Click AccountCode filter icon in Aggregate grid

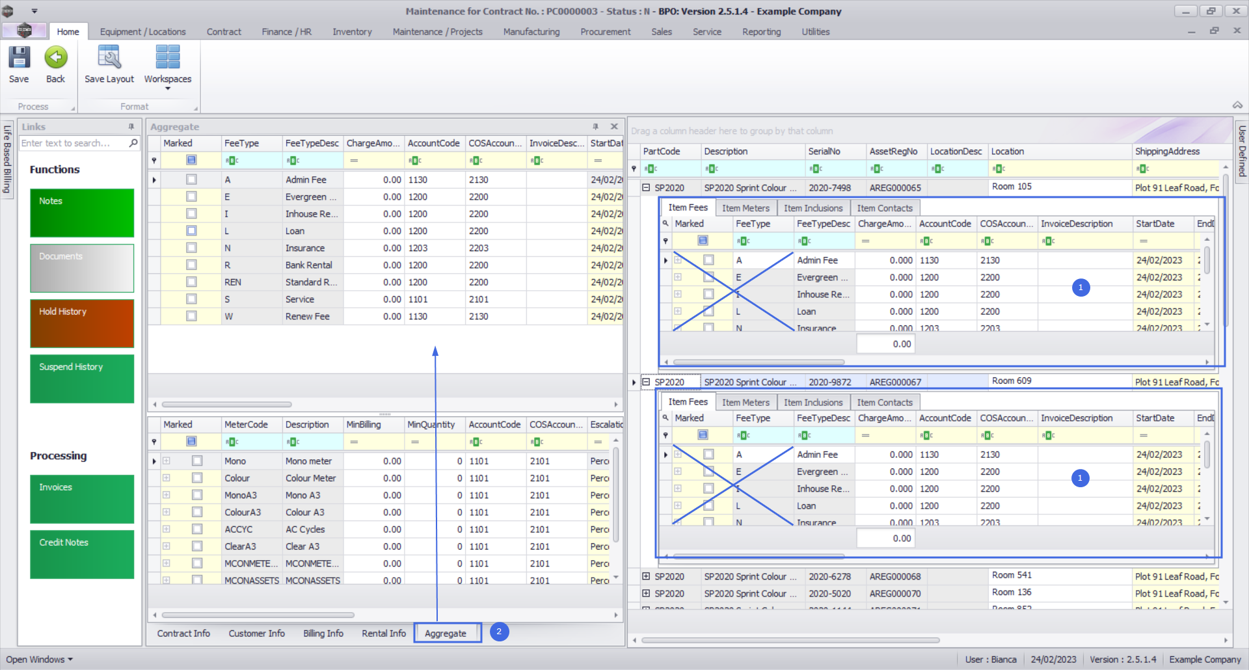click(415, 161)
